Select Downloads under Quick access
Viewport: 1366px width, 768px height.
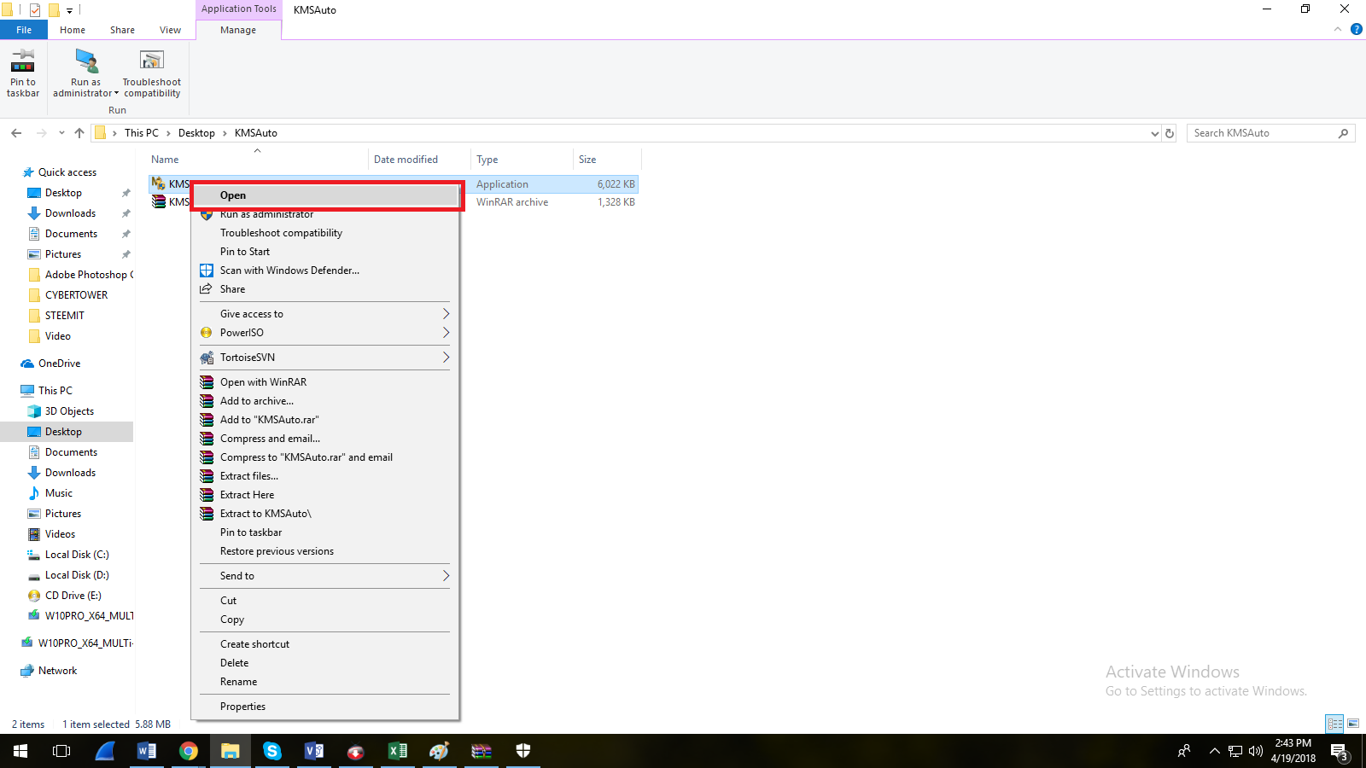[x=70, y=213]
